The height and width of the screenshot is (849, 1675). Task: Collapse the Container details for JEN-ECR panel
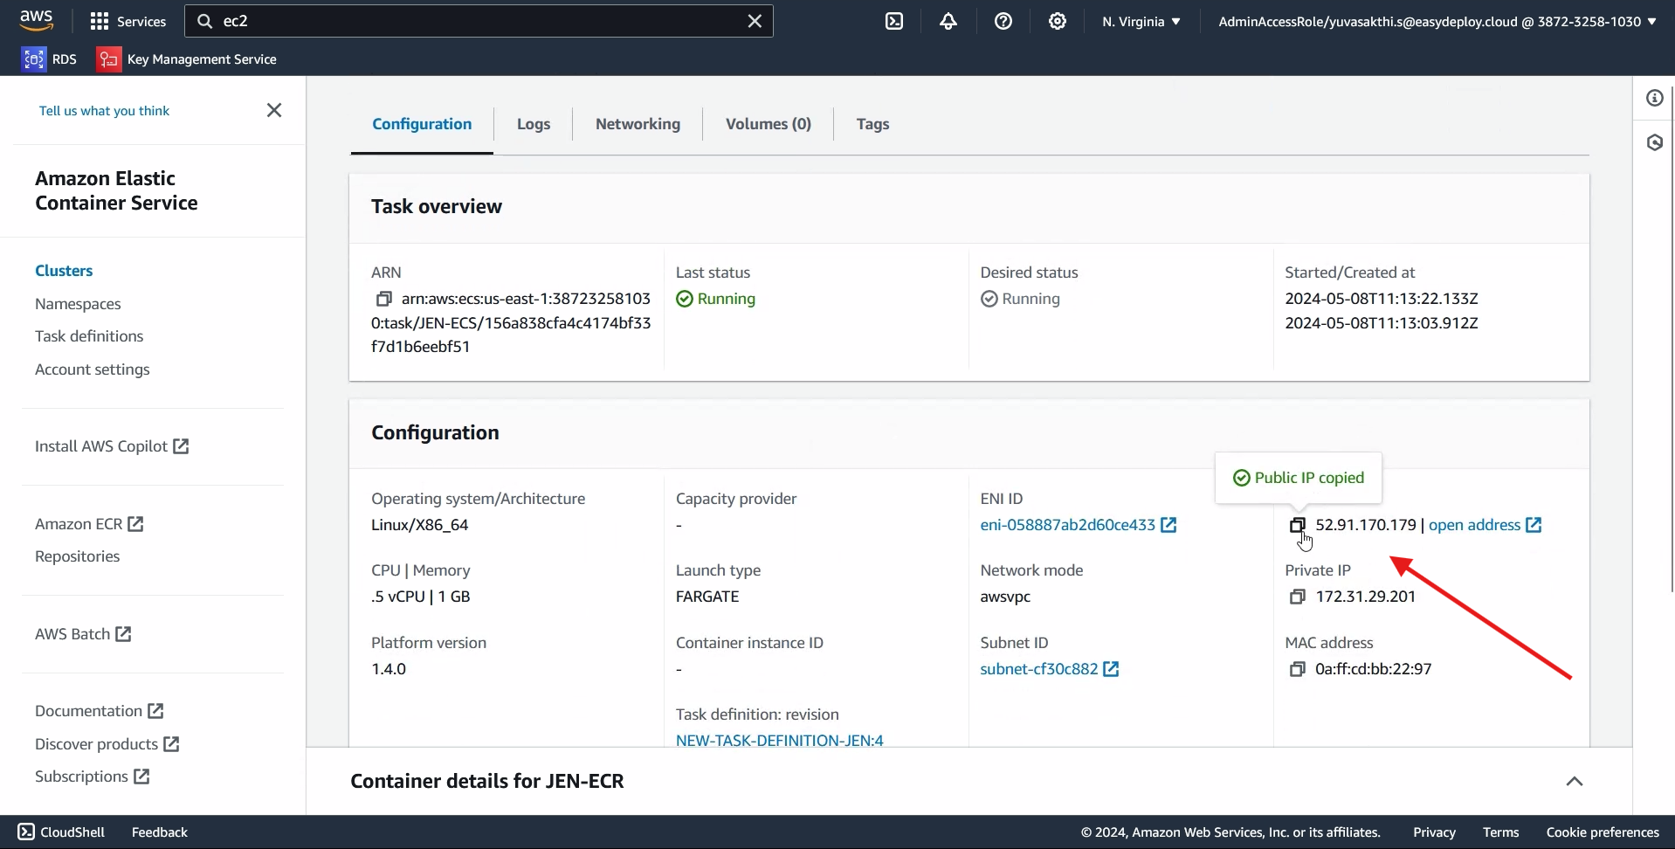click(1575, 781)
